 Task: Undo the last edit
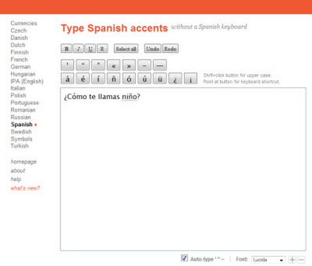(153, 49)
